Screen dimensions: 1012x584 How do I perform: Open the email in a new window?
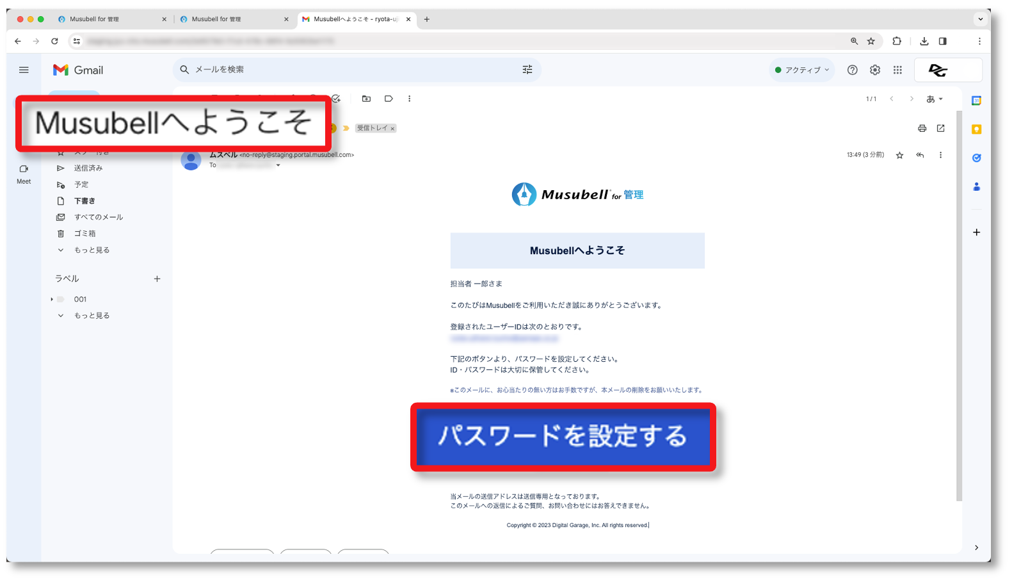coord(940,128)
